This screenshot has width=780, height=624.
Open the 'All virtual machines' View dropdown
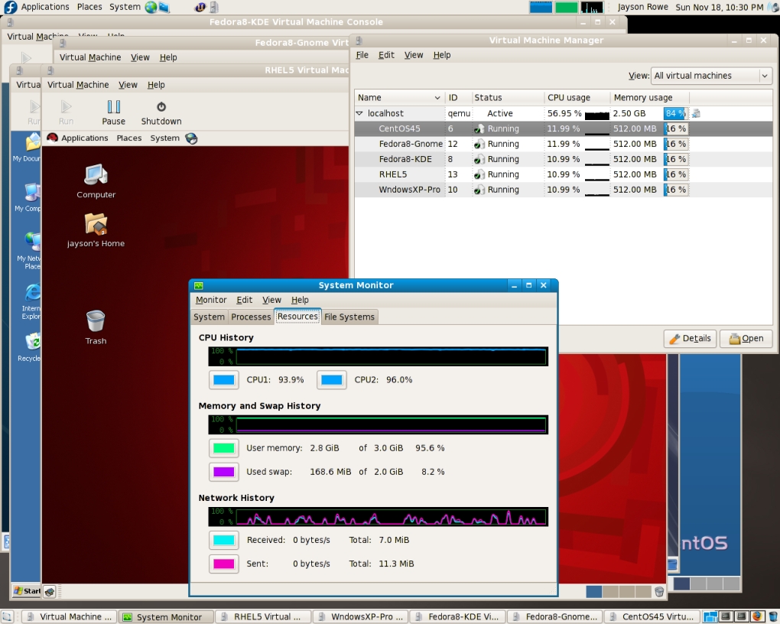(x=711, y=76)
